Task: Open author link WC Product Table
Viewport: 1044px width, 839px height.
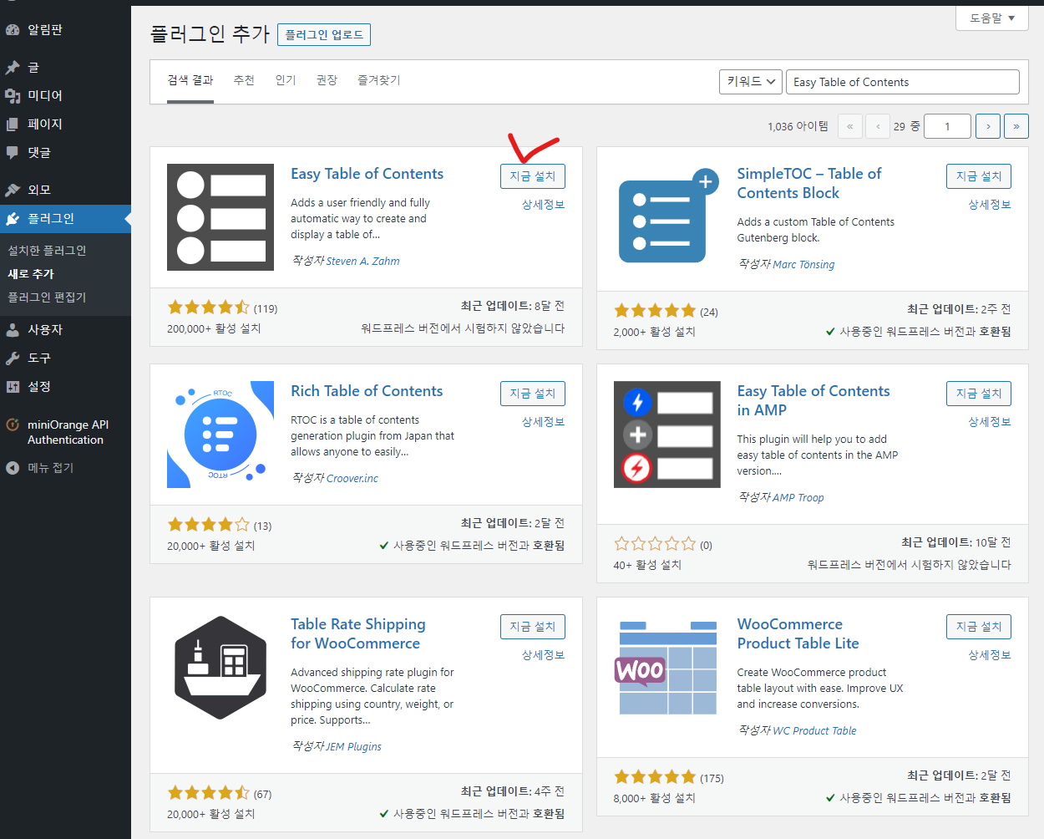Action: (x=814, y=731)
